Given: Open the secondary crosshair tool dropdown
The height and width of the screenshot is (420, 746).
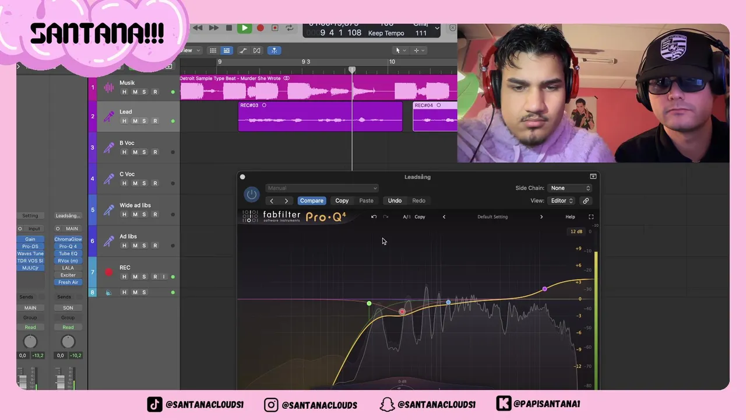Looking at the screenshot, I should [418, 51].
